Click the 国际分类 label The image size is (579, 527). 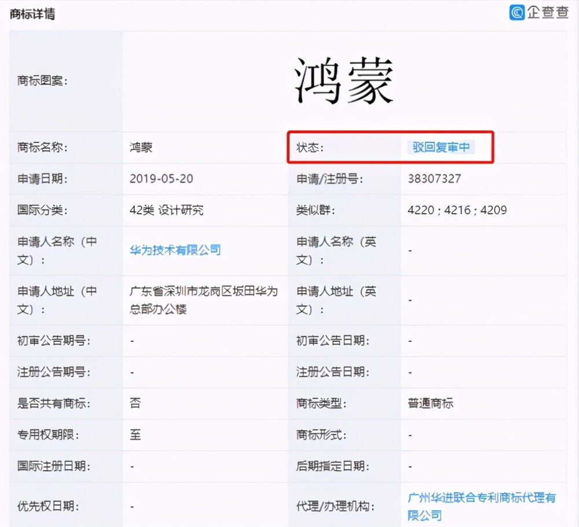(42, 210)
